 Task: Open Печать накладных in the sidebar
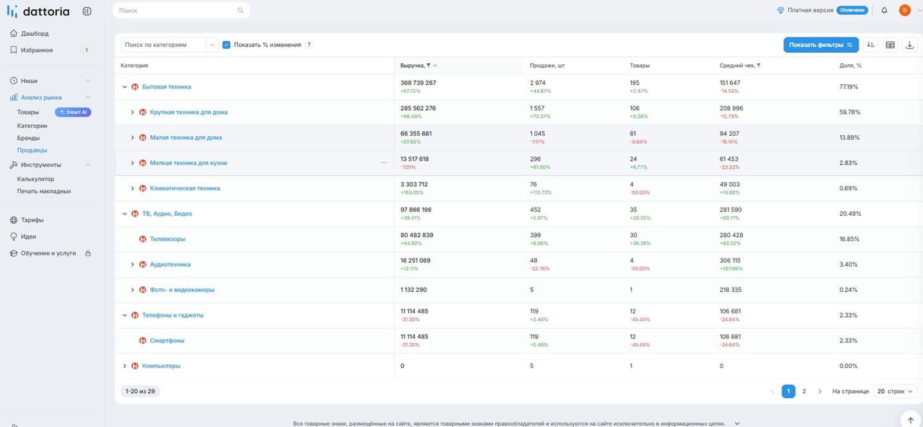pos(44,191)
